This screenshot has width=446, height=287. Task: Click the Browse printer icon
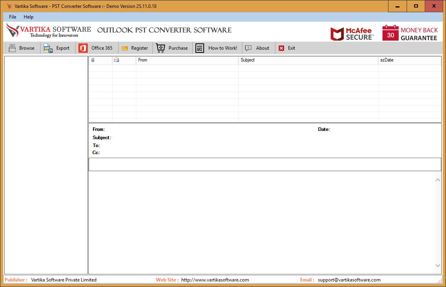(x=12, y=48)
